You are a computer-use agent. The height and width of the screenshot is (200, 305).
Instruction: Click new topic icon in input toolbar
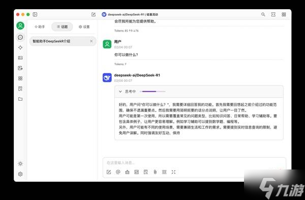click(109, 172)
